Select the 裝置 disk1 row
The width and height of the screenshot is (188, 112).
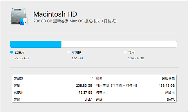[53, 99]
